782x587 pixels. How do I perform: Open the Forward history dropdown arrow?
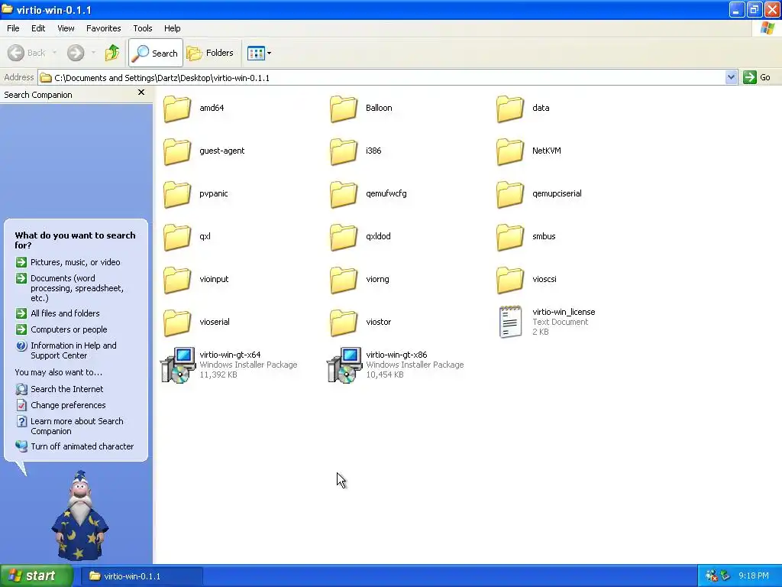93,53
